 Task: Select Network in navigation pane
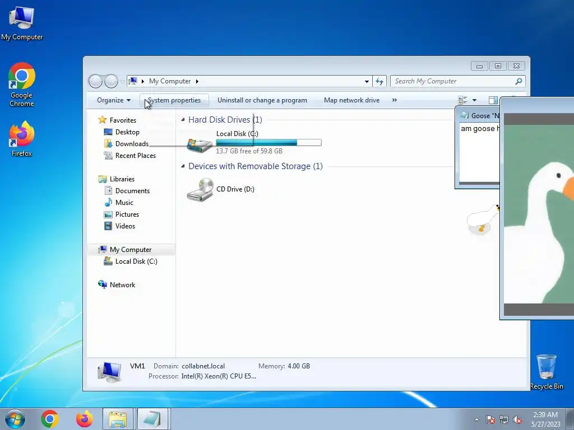point(117,284)
